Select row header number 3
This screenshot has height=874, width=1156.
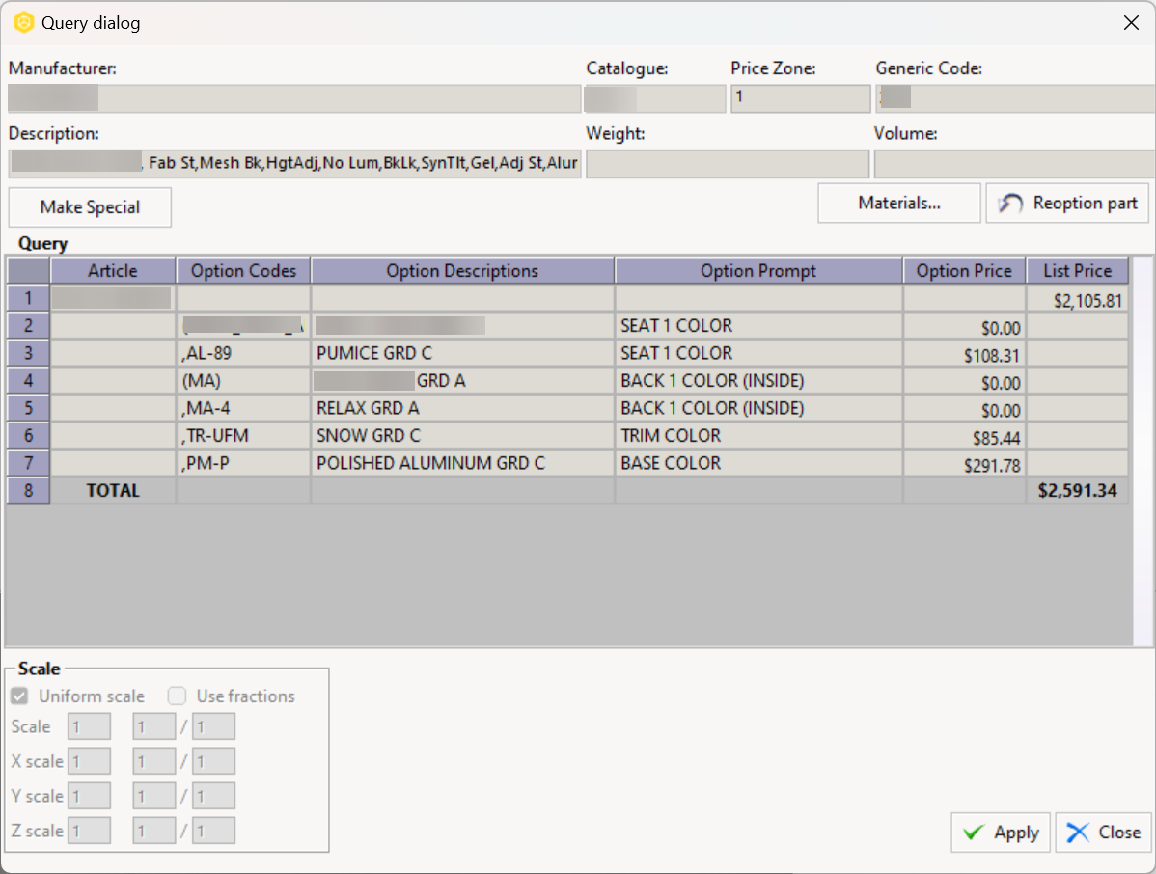point(28,353)
